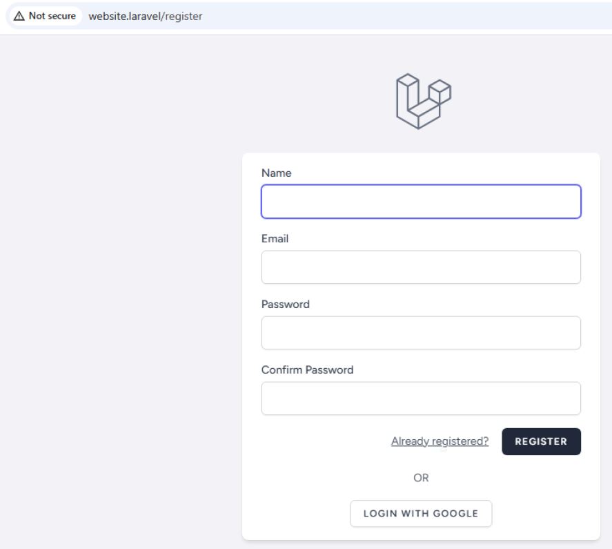Choose Login with Google
This screenshot has width=612, height=549.
pos(421,514)
